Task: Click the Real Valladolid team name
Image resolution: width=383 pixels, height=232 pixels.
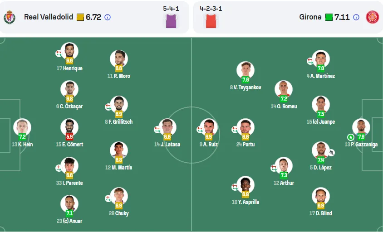Action: [x=49, y=17]
